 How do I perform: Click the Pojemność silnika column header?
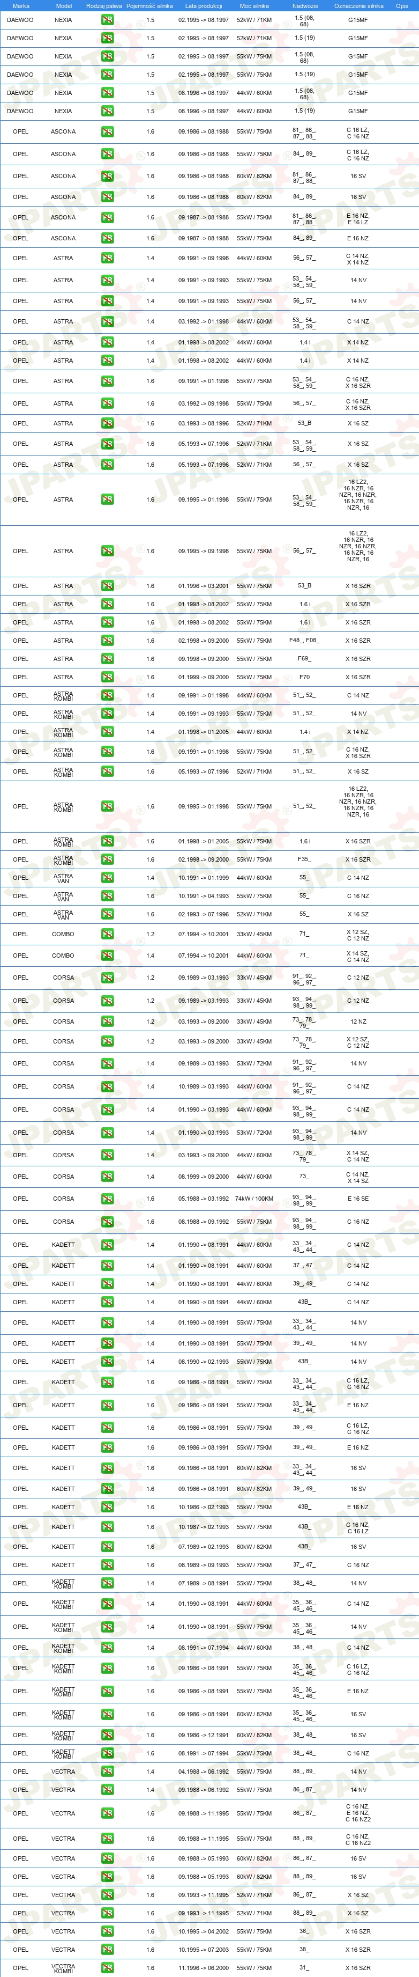pyautogui.click(x=149, y=5)
